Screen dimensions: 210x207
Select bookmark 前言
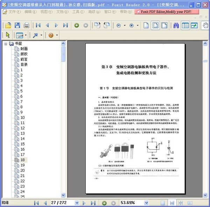pyautogui.click(x=24, y=59)
